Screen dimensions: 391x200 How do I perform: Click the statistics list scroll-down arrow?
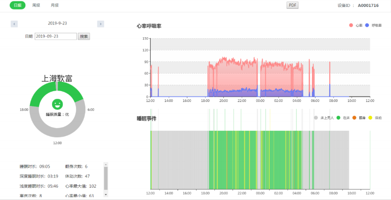pyautogui.click(x=106, y=195)
